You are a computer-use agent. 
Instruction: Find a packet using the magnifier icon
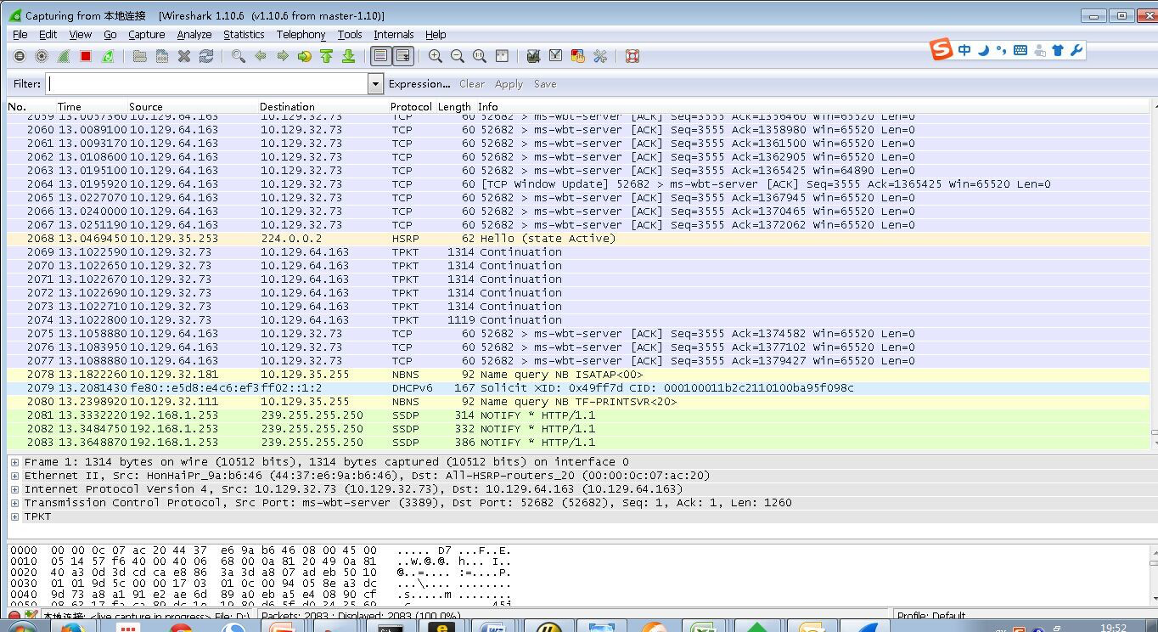point(239,56)
